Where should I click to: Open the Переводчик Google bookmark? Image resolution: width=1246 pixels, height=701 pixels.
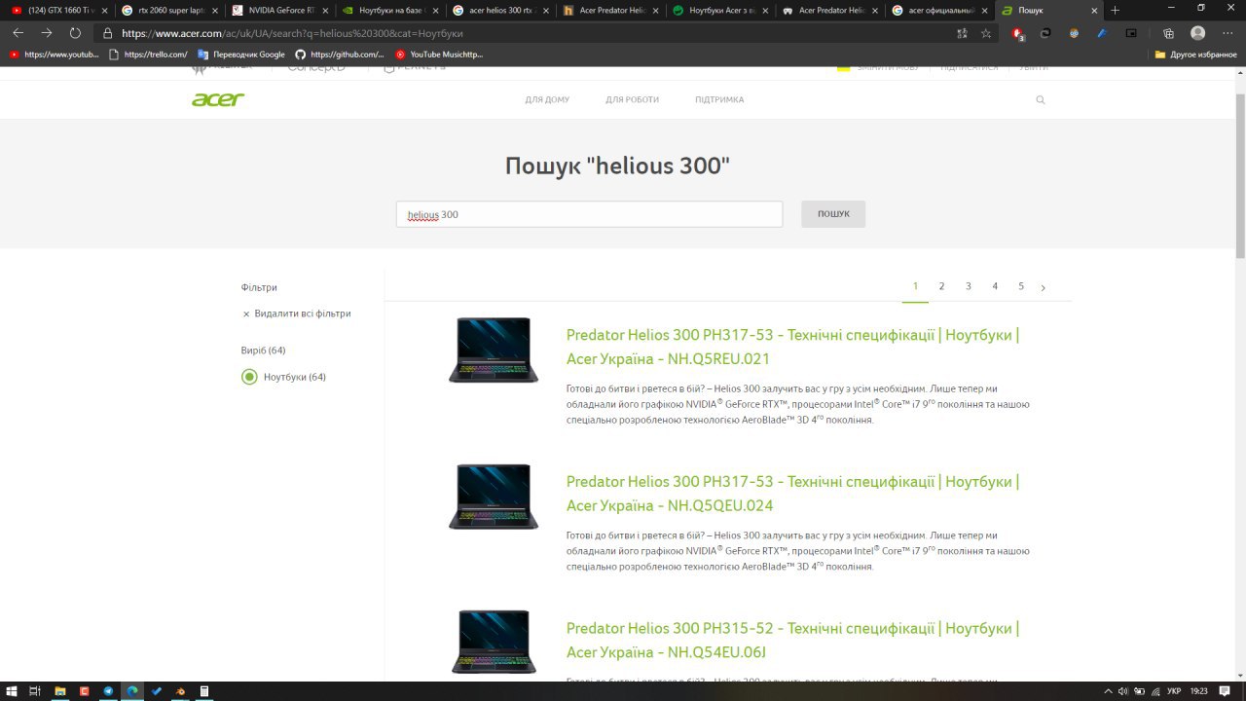(x=241, y=55)
